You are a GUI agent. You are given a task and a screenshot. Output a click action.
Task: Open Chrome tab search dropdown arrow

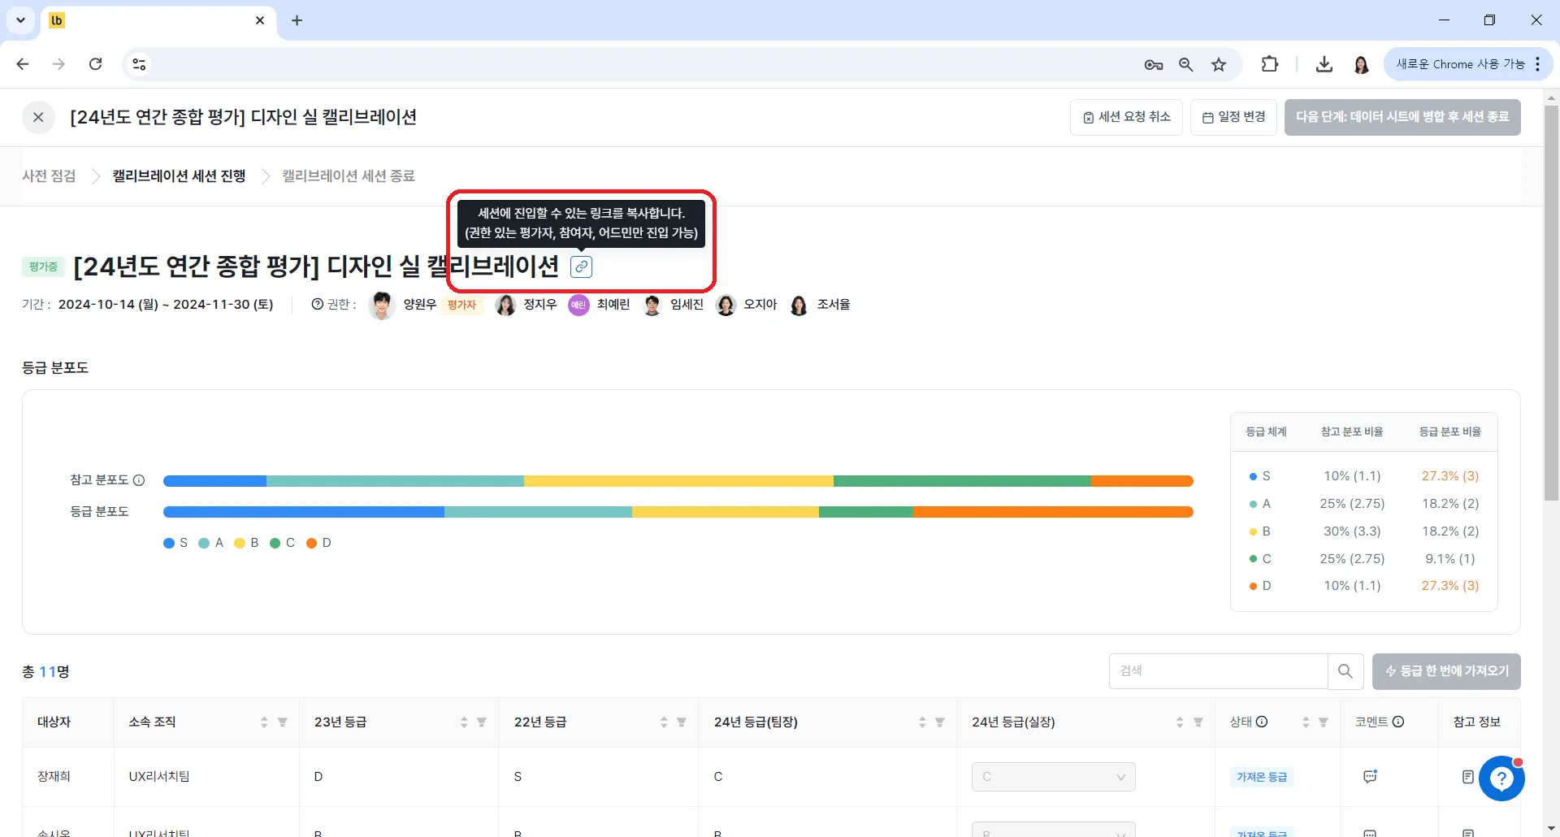tap(20, 20)
